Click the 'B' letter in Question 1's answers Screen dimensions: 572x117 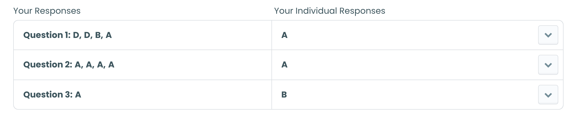[98, 35]
